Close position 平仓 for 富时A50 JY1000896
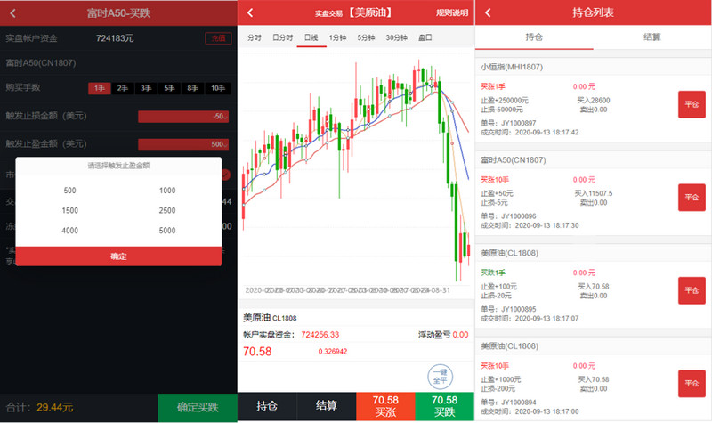 coord(692,198)
